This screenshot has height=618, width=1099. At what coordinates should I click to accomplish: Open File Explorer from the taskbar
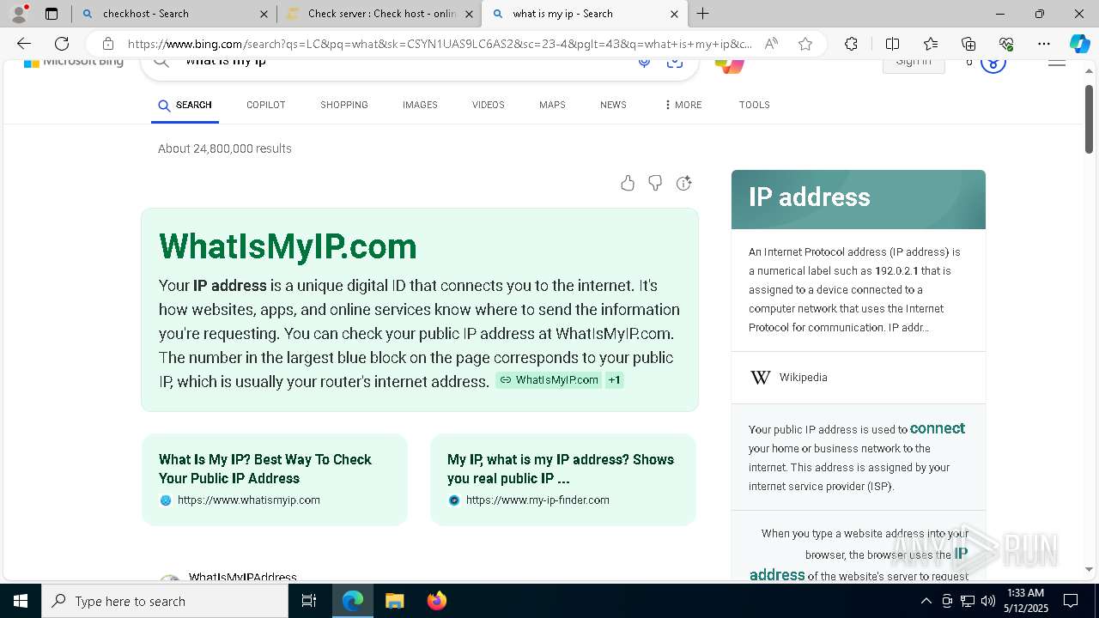click(394, 601)
